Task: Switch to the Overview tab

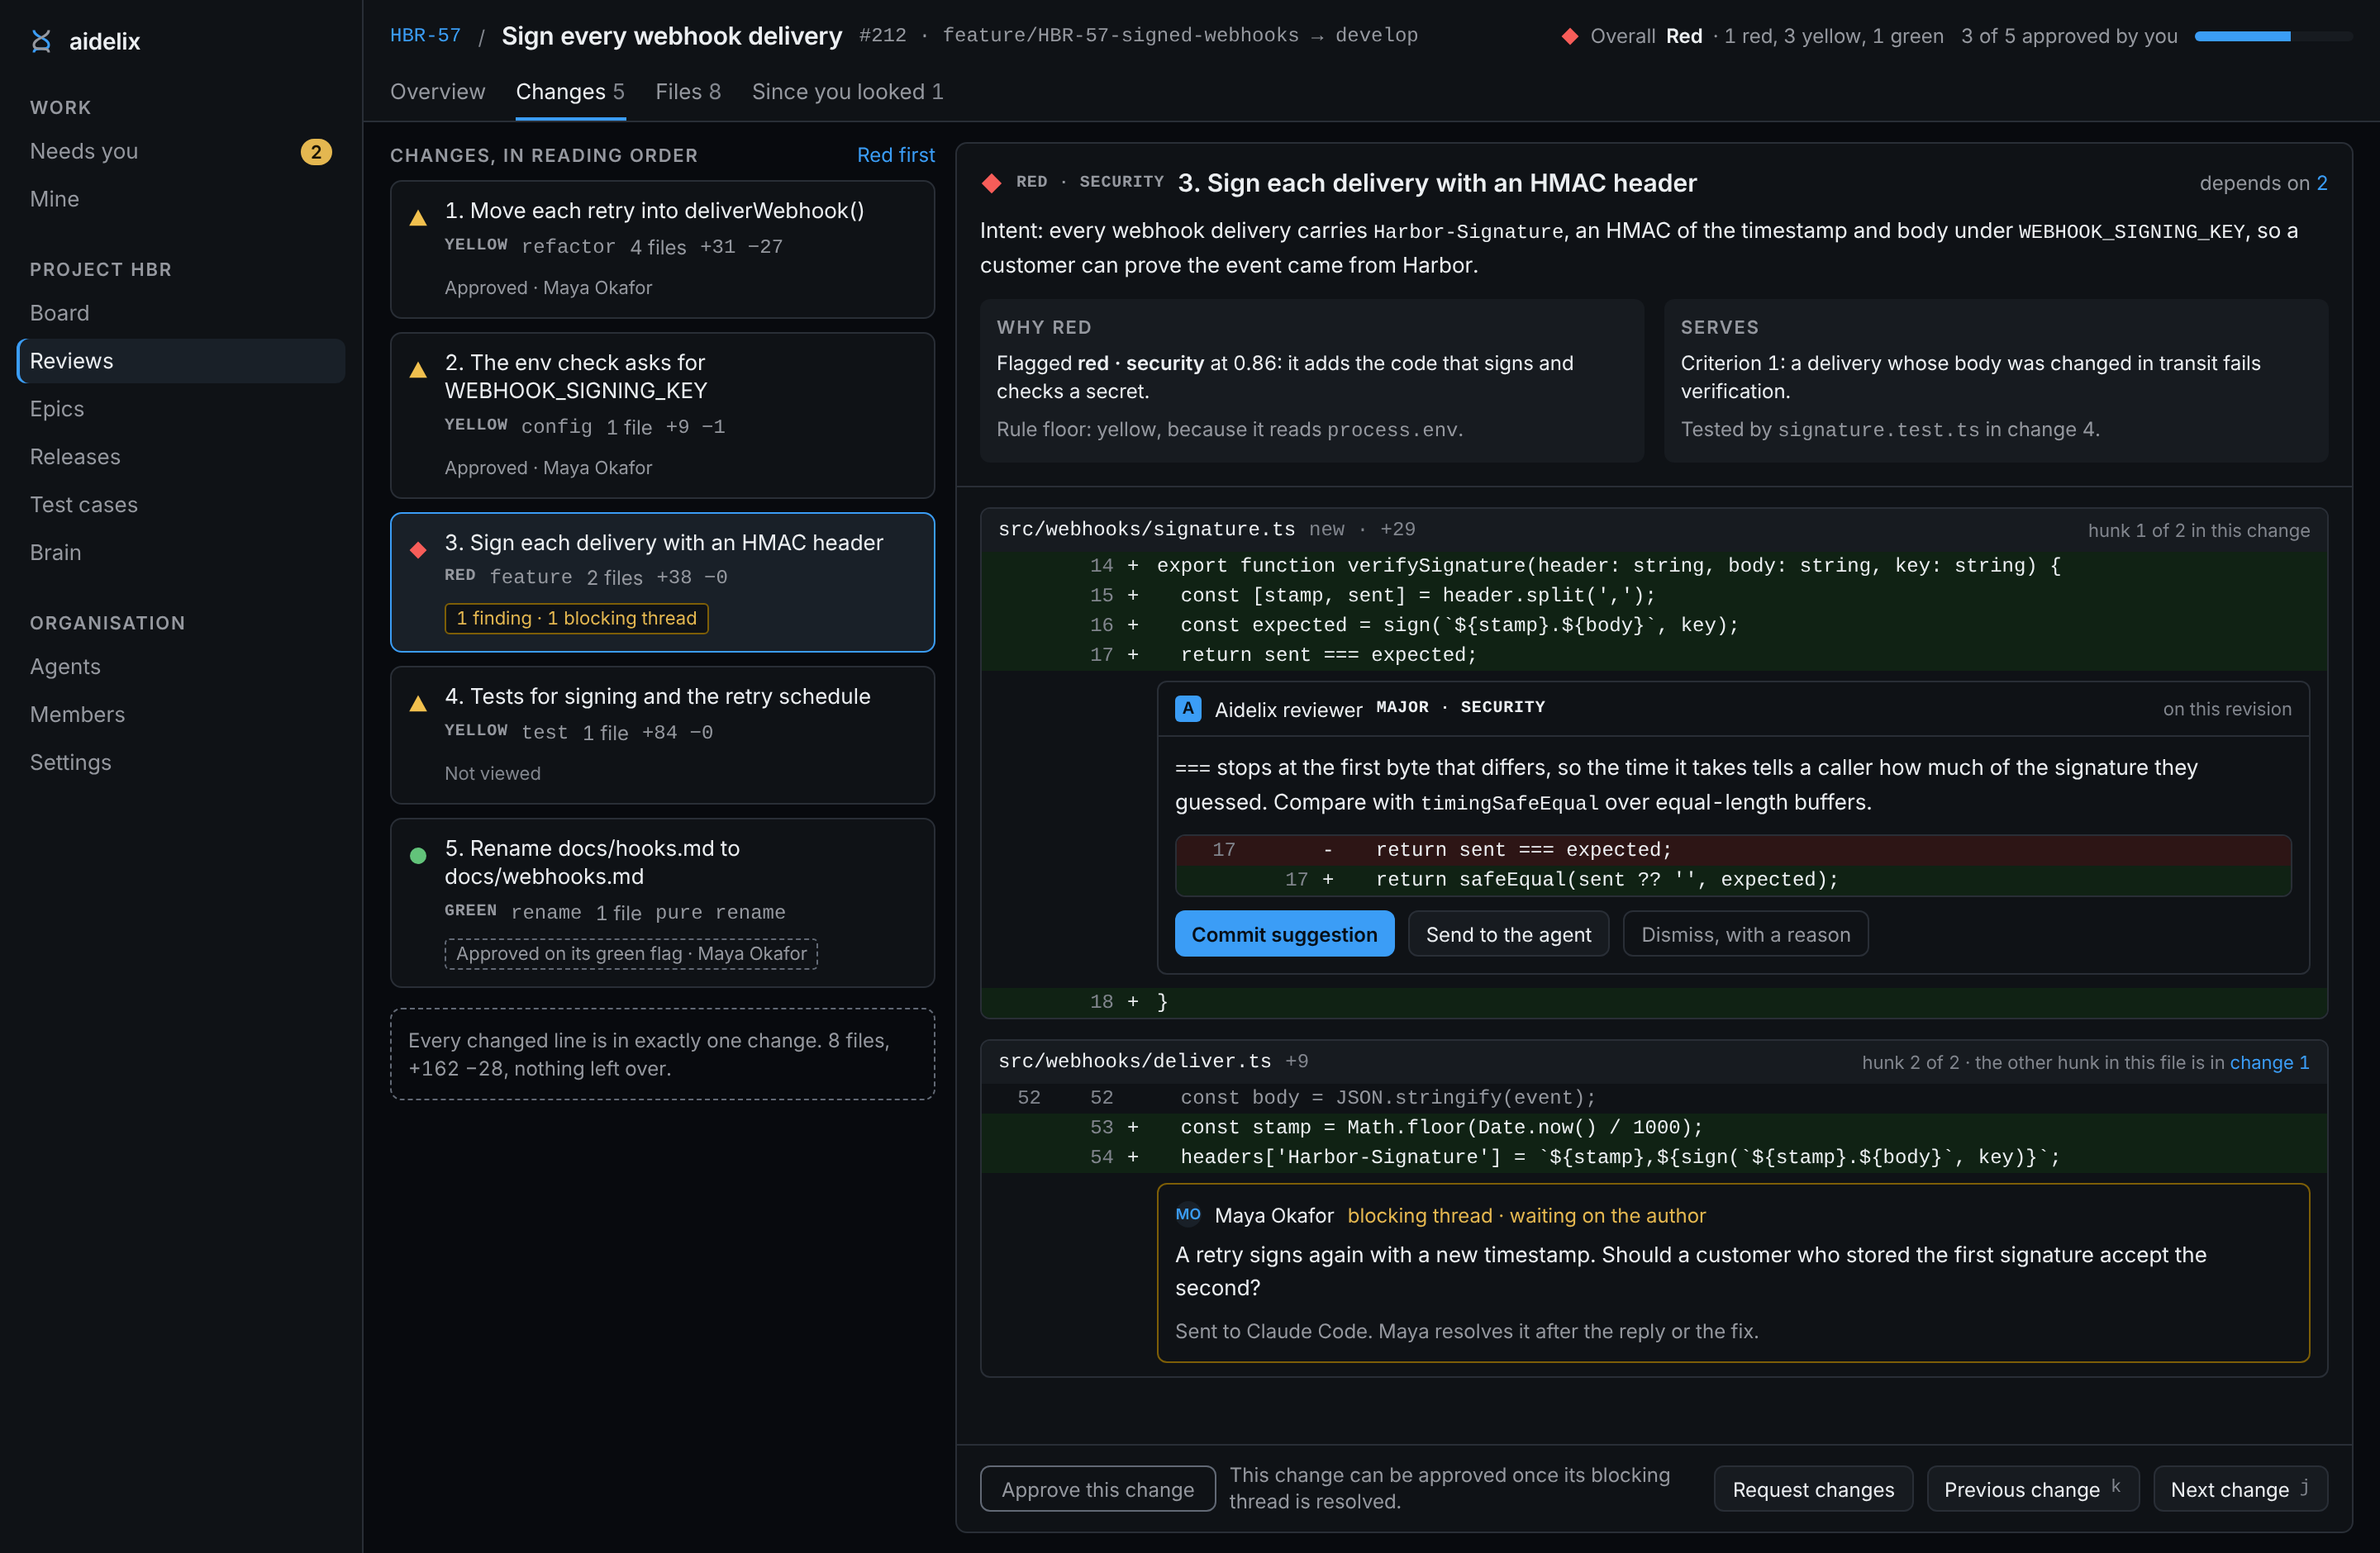Action: pos(437,92)
